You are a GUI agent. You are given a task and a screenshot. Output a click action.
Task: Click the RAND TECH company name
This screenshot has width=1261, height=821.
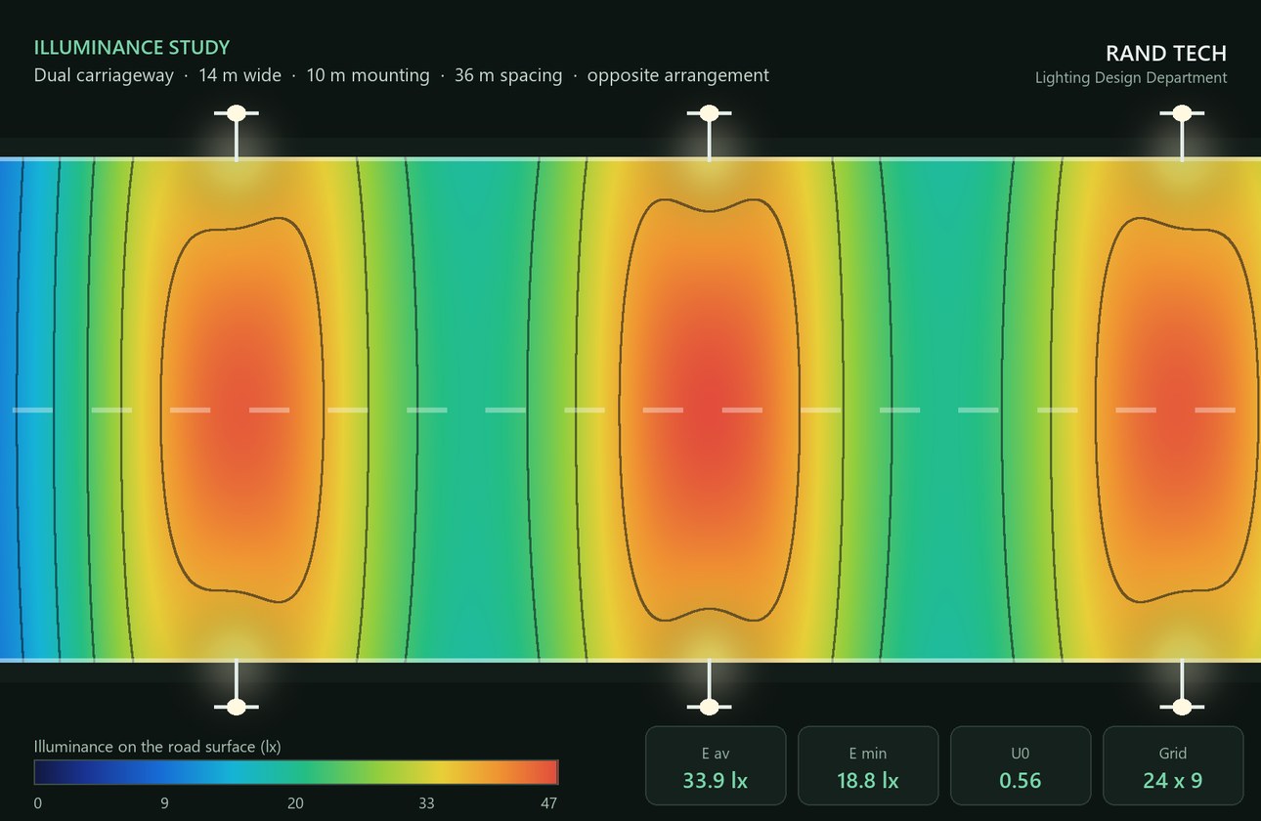(x=1166, y=53)
